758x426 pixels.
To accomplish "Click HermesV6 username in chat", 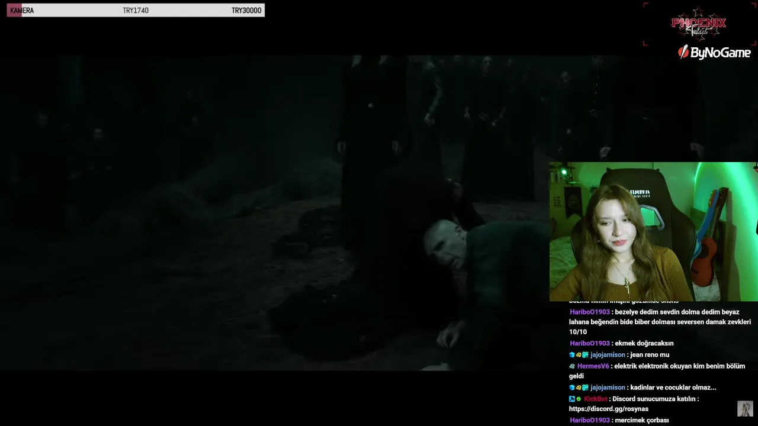I will 592,366.
